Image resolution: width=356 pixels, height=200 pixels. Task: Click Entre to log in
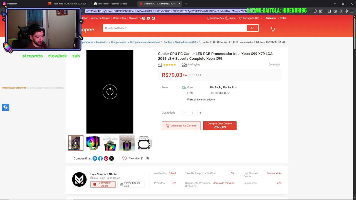click(x=283, y=18)
